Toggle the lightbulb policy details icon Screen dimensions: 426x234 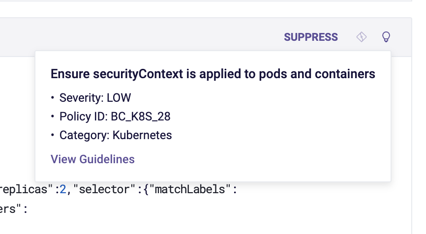tap(386, 37)
